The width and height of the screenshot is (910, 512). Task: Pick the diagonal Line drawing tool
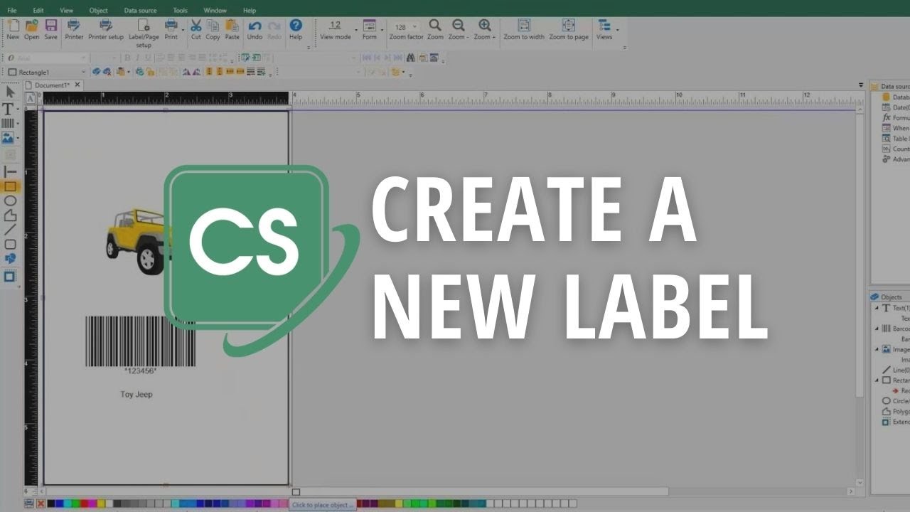tap(10, 230)
